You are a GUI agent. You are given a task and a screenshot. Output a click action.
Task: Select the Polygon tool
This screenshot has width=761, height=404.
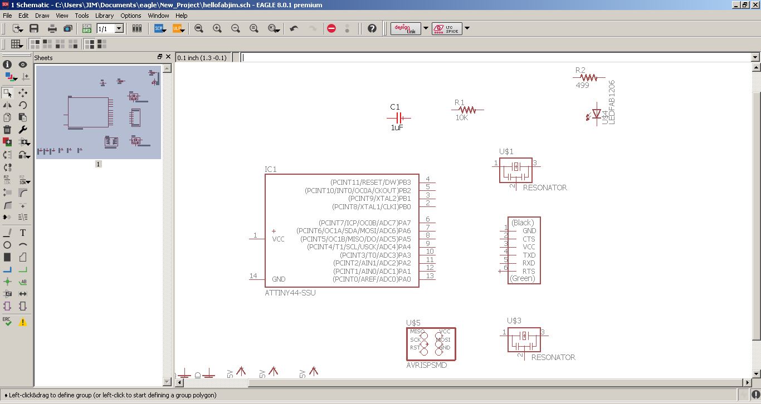pyautogui.click(x=23, y=257)
